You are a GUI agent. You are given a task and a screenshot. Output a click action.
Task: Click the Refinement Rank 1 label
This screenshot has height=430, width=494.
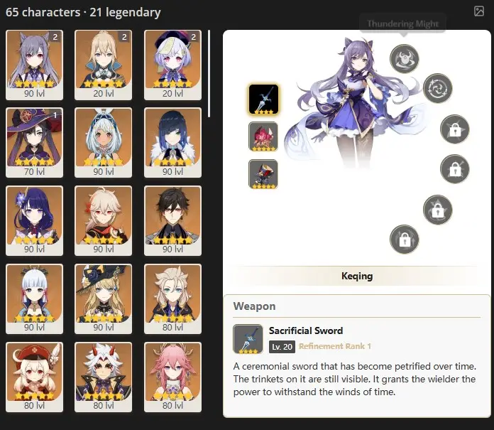335,346
